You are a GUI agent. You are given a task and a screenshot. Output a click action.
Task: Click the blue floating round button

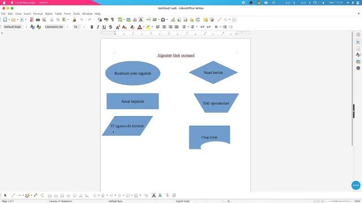356,186
